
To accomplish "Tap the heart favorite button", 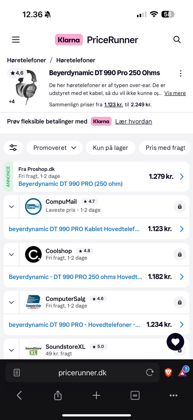I will click(175, 342).
